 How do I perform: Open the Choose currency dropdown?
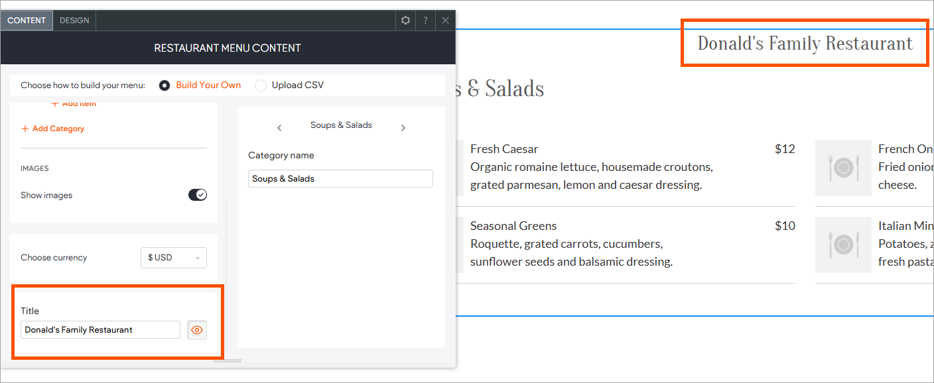click(x=174, y=258)
